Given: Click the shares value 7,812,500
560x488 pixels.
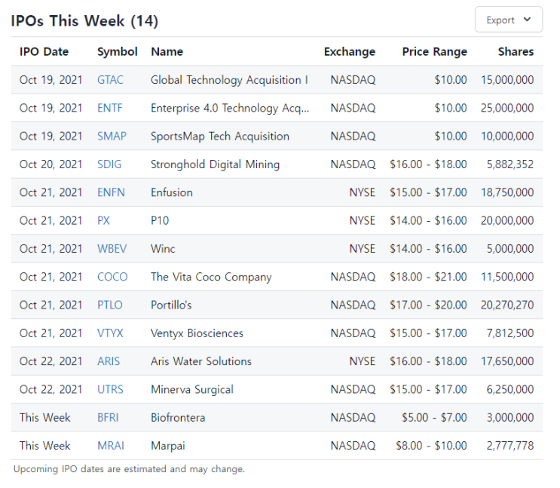Looking at the screenshot, I should pyautogui.click(x=510, y=333).
